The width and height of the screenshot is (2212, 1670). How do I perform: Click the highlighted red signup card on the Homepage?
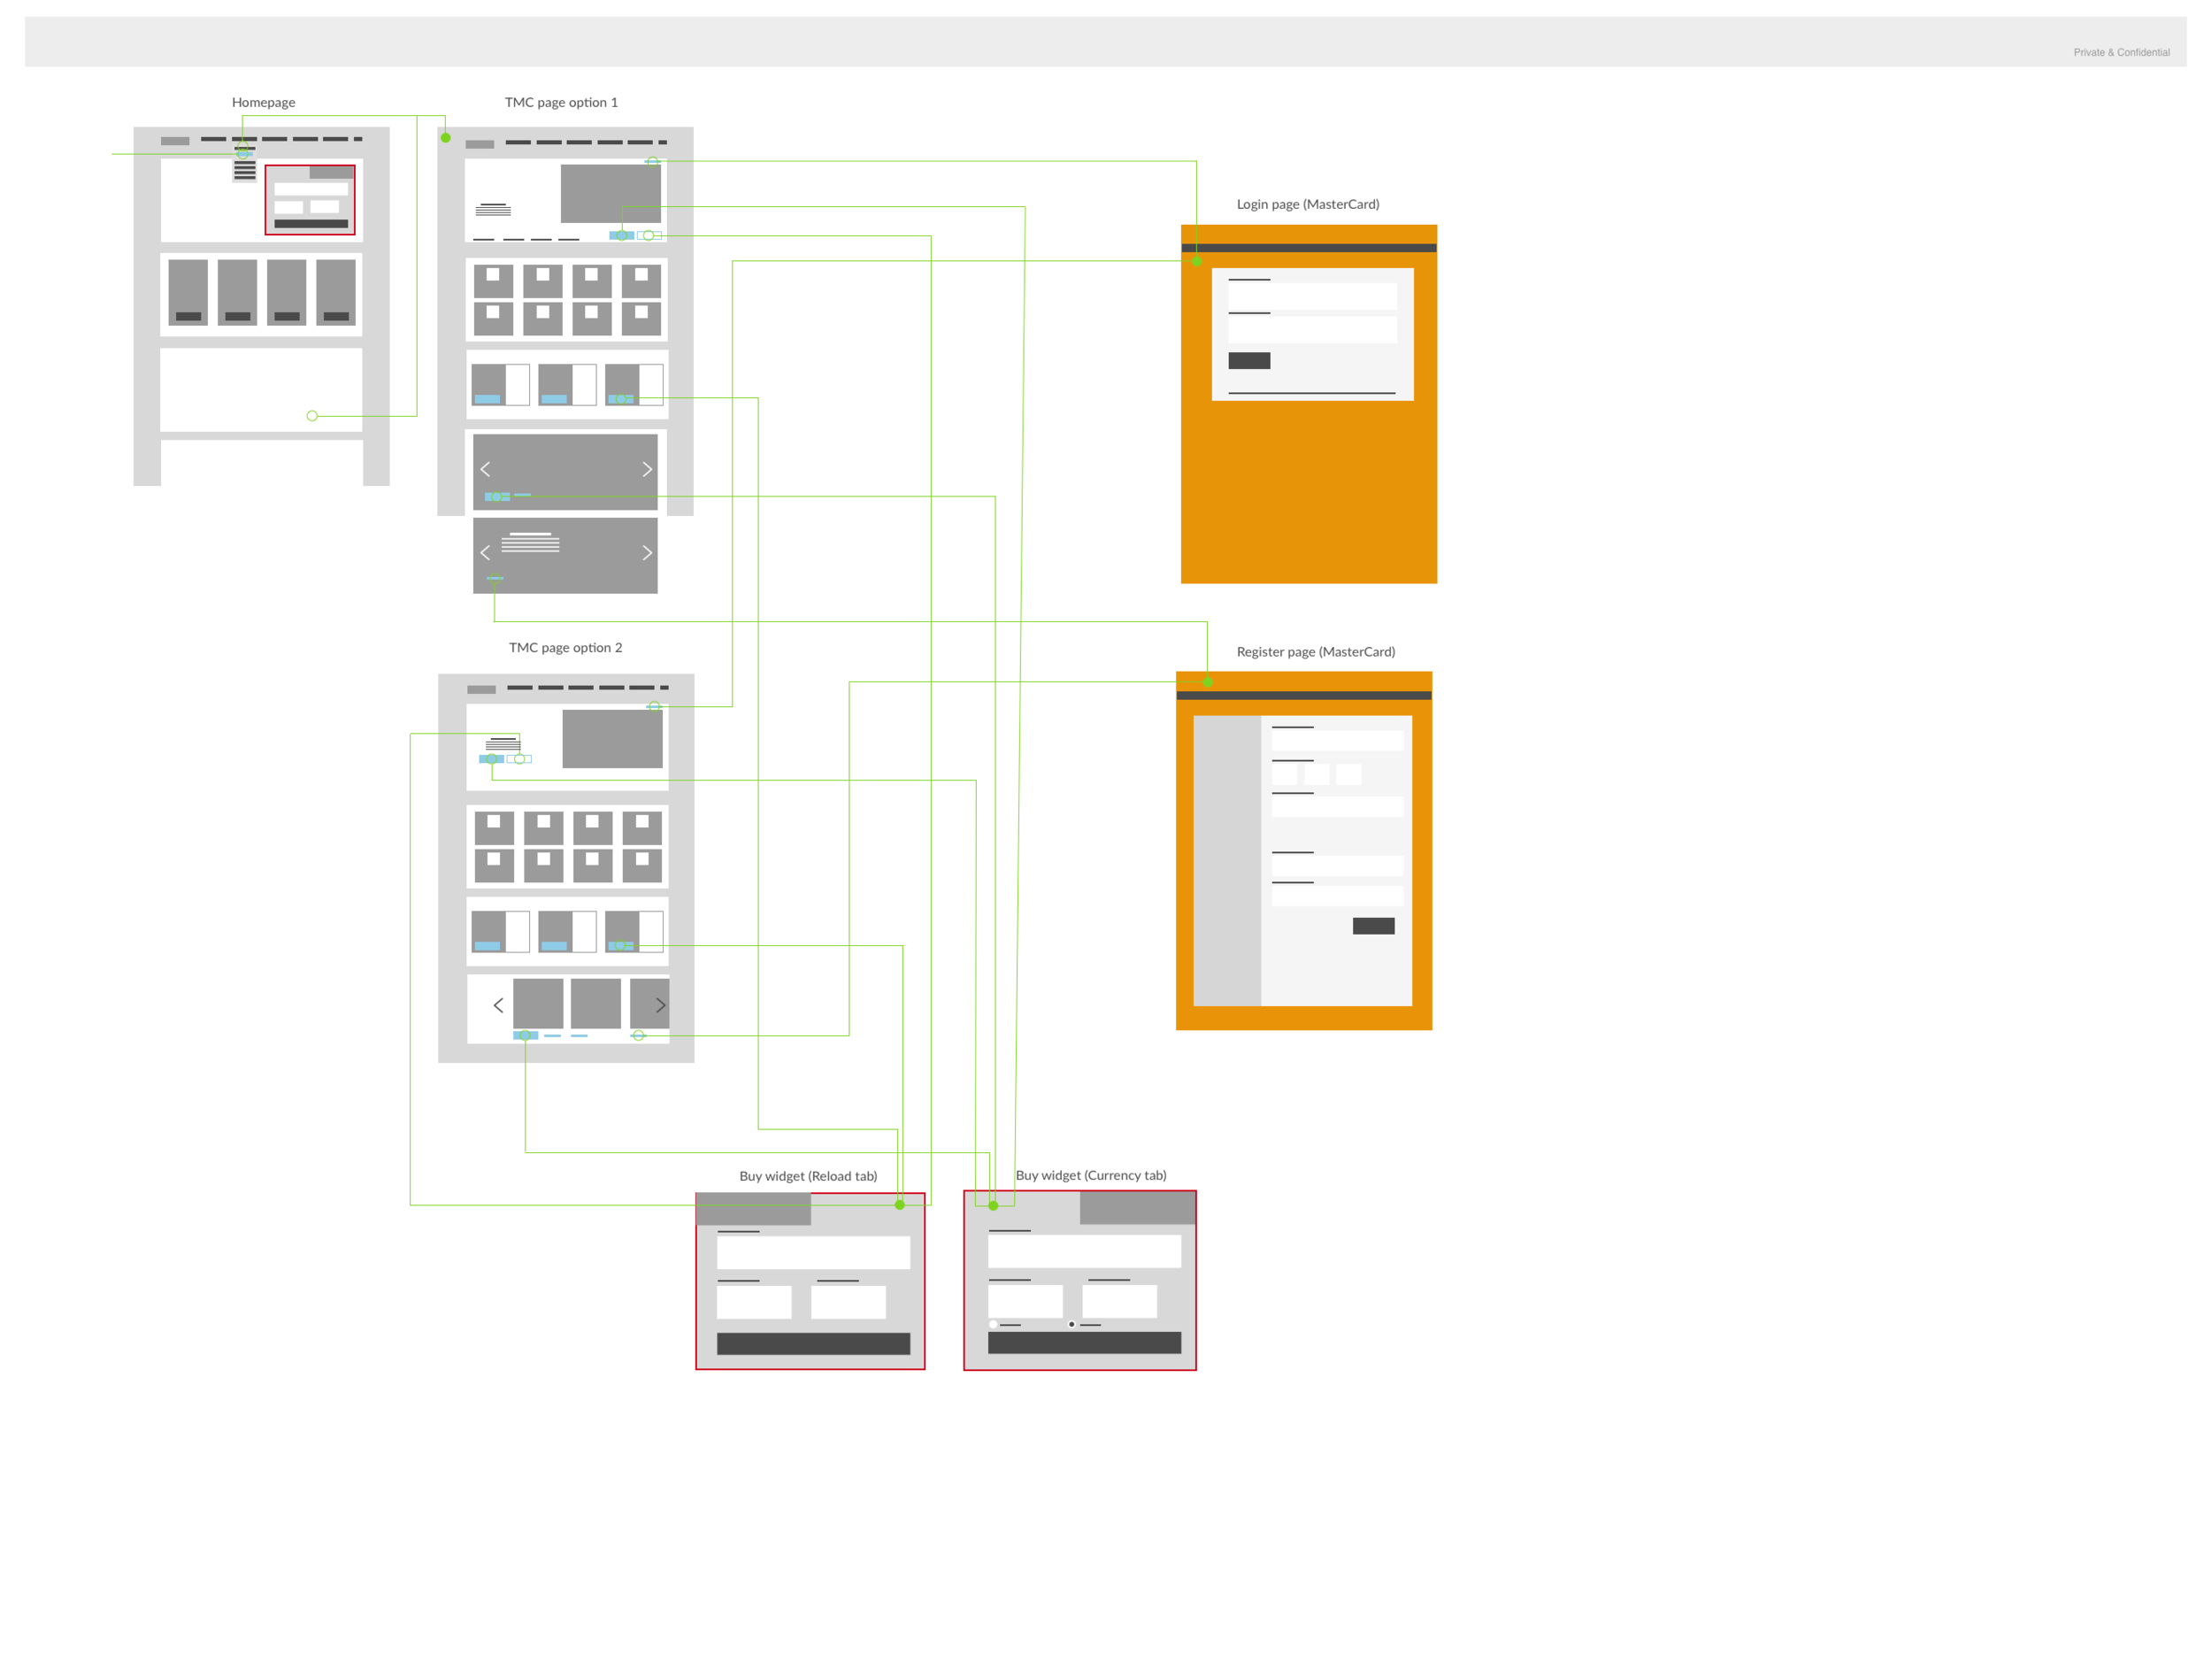[309, 200]
